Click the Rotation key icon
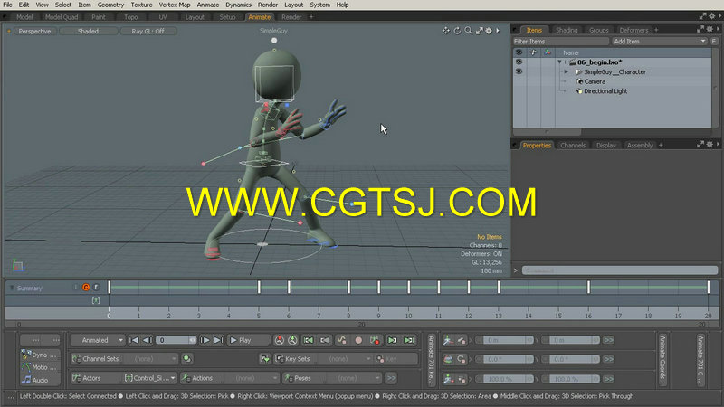The width and height of the screenshot is (724, 407). click(462, 359)
